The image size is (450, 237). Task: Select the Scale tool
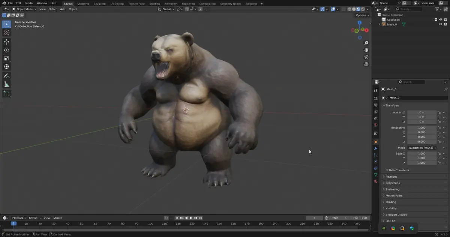pyautogui.click(x=6, y=58)
